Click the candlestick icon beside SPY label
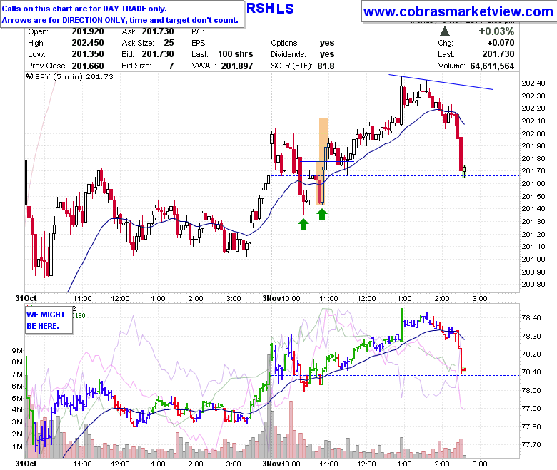Viewport: 557px width, 470px height. (x=30, y=76)
